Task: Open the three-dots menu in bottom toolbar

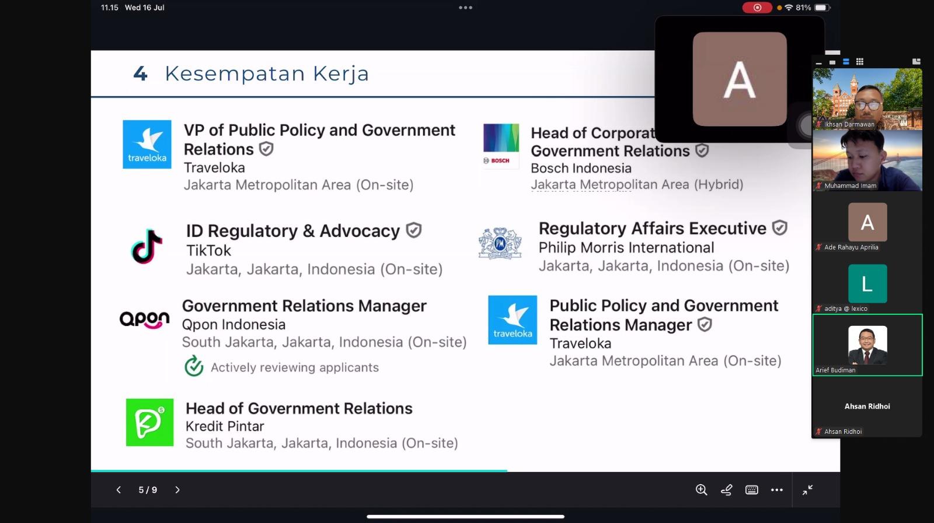Action: pyautogui.click(x=777, y=490)
